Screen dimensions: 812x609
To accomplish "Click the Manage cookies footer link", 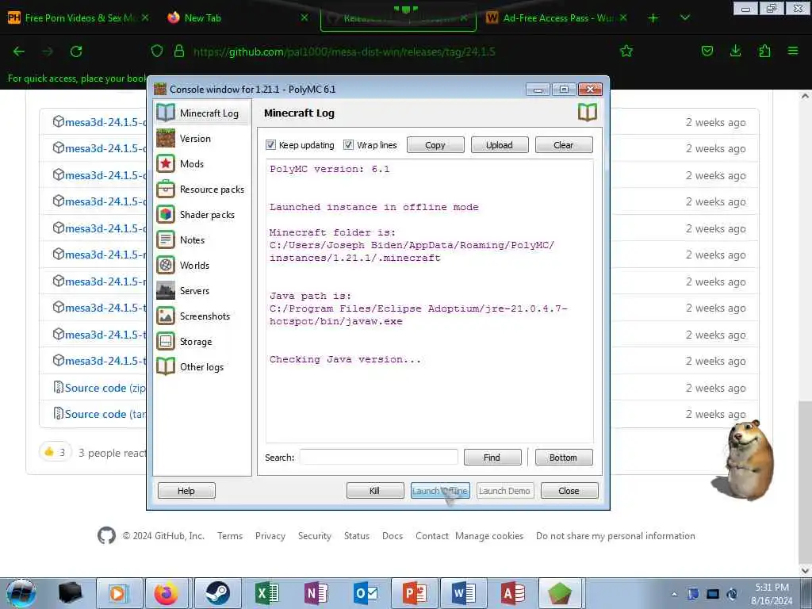I will point(489,536).
